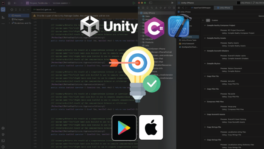
Task: Select the Custom filter button
Action: click(215, 20)
